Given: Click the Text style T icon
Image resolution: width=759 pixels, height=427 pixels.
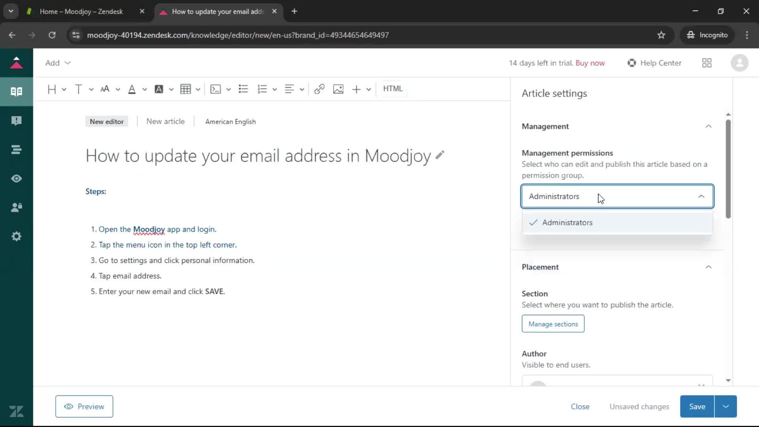Looking at the screenshot, I should pos(78,89).
